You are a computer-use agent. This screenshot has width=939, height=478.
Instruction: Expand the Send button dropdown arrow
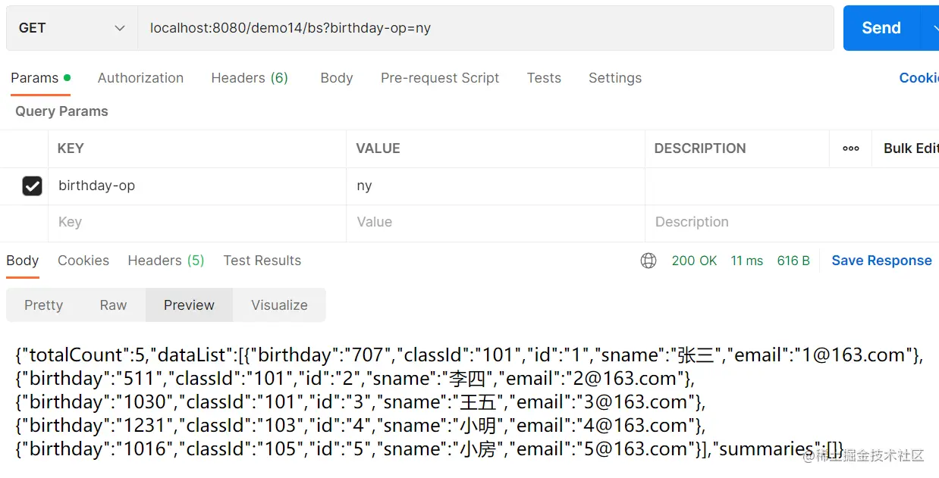click(930, 28)
